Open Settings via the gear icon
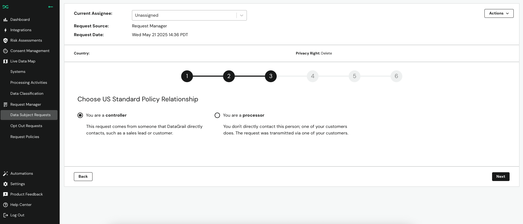 pyautogui.click(x=5, y=184)
